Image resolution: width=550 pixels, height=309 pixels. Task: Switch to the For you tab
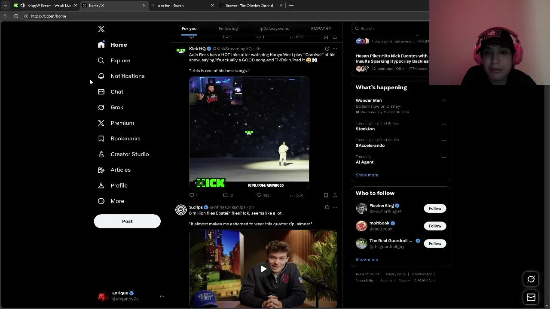pos(189,29)
